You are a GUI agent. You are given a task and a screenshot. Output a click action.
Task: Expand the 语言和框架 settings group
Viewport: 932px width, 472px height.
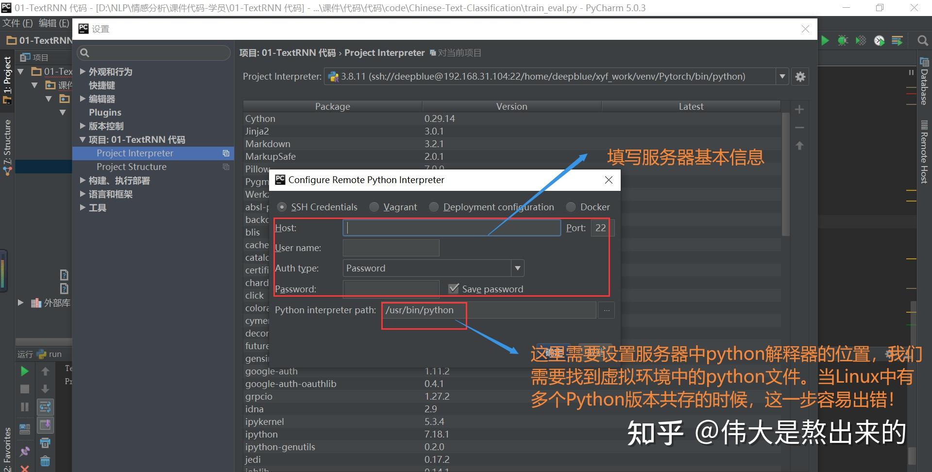tap(83, 194)
